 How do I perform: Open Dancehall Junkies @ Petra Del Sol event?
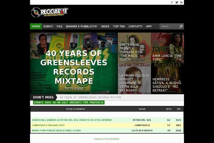click(72, 120)
